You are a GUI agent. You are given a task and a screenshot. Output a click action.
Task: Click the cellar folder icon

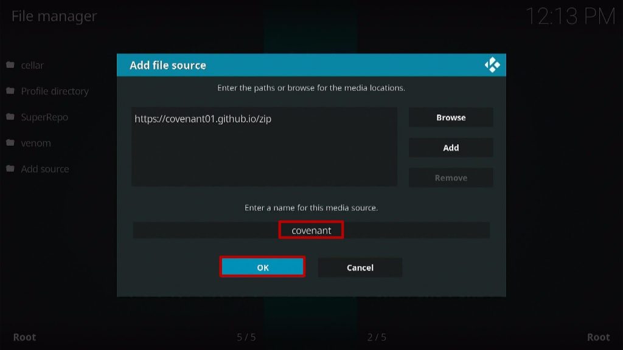(10, 64)
